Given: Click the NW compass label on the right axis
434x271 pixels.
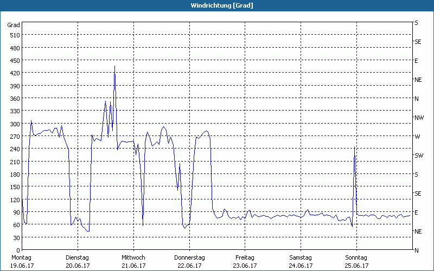Looking at the screenshot, I should [418, 118].
